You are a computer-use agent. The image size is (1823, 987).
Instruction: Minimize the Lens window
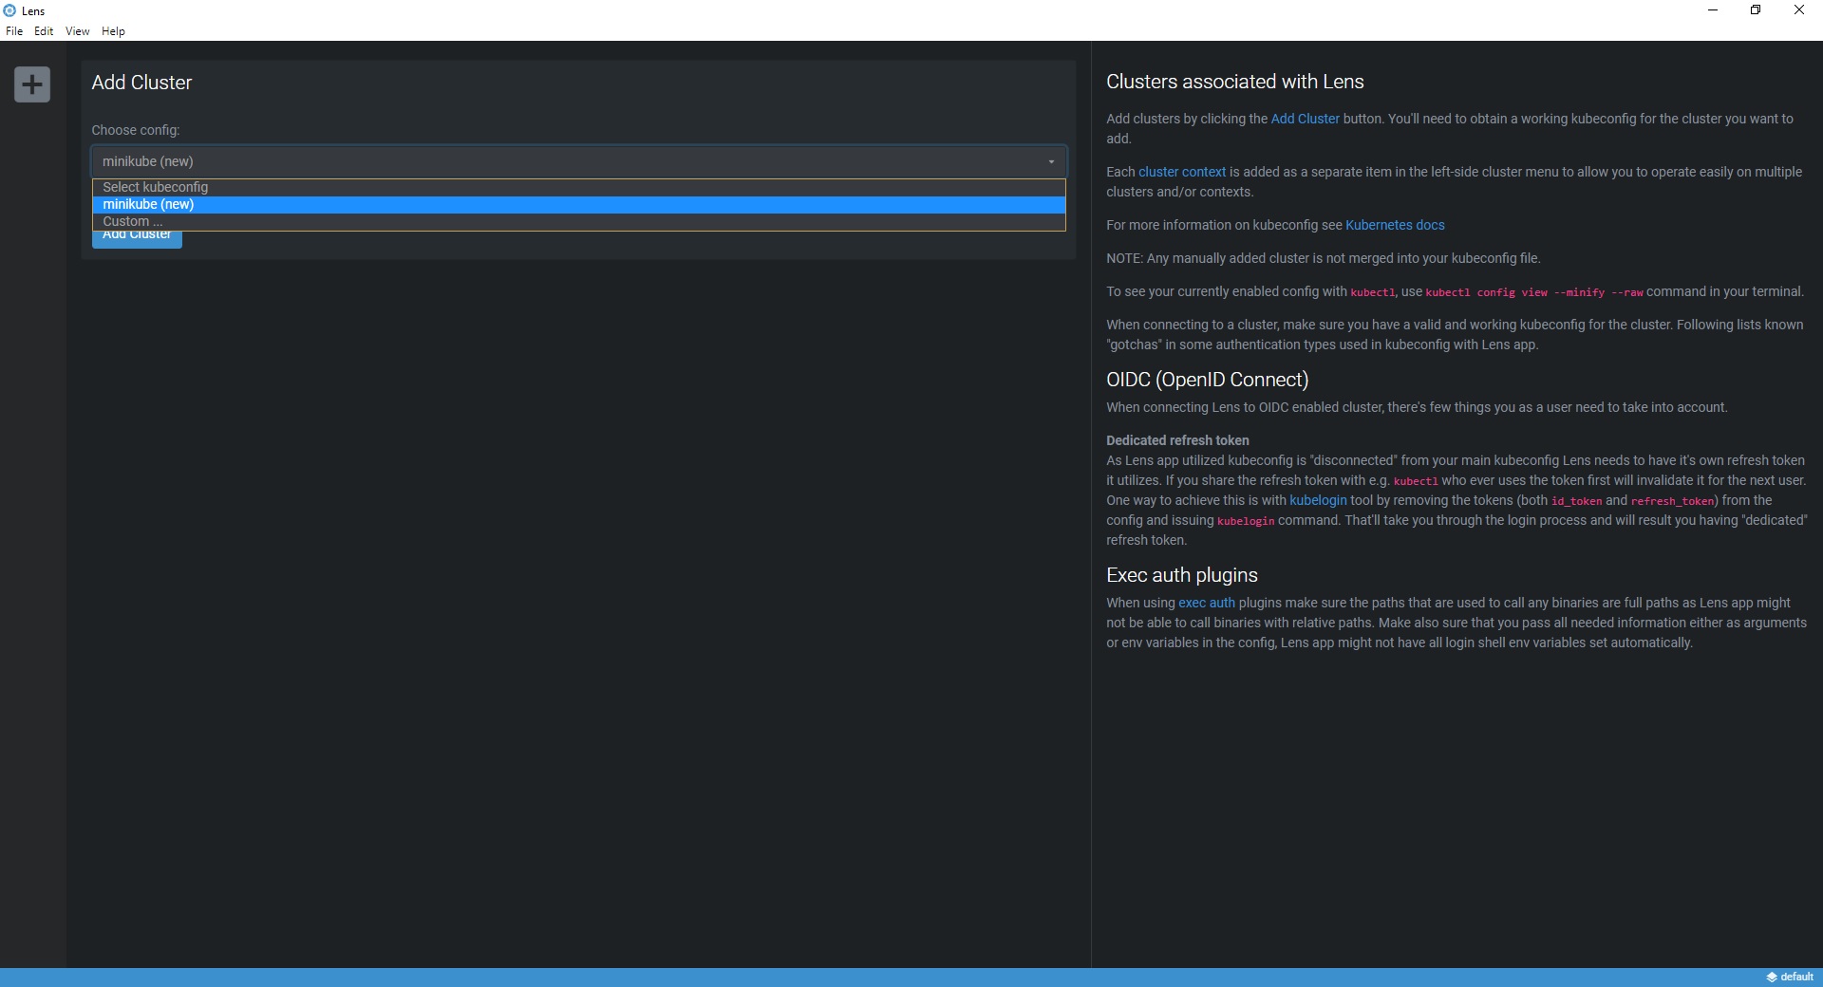[1713, 10]
